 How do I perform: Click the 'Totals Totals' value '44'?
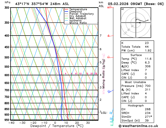147,47
